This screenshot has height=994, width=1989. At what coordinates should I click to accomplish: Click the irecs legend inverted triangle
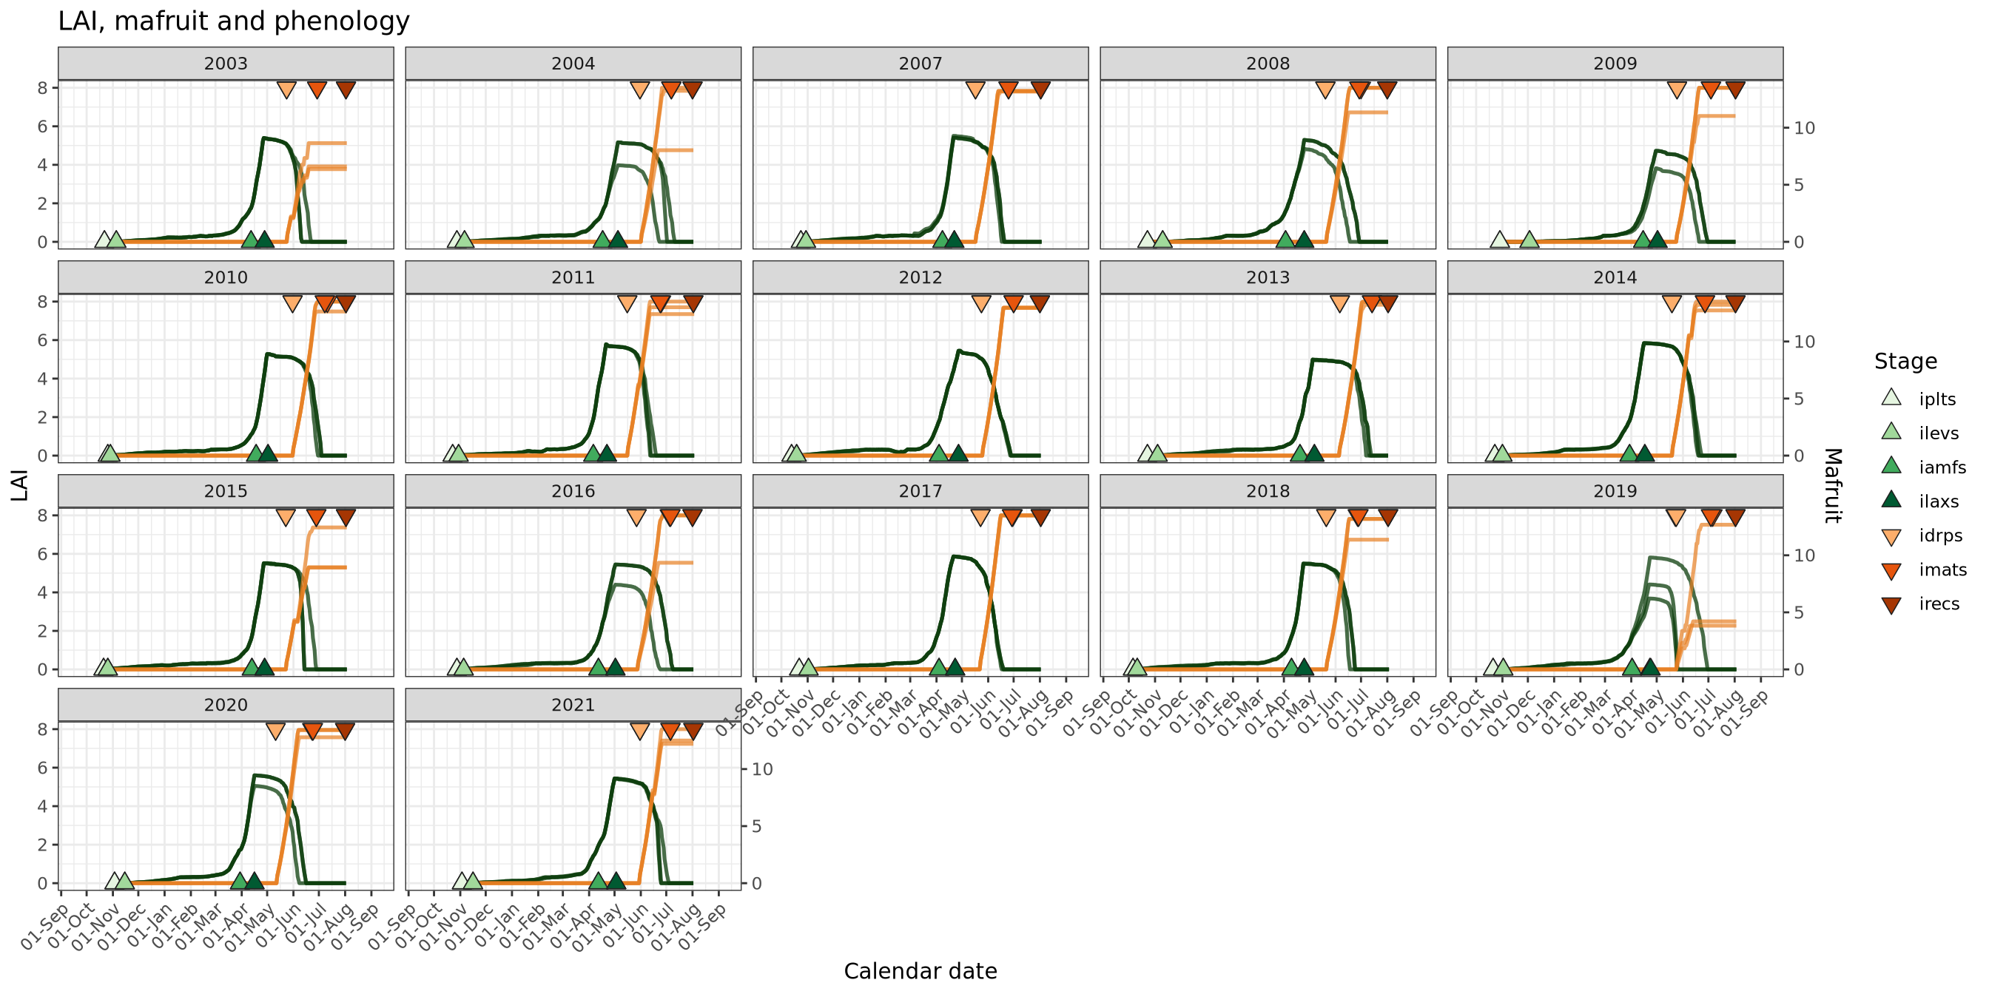click(x=1891, y=605)
